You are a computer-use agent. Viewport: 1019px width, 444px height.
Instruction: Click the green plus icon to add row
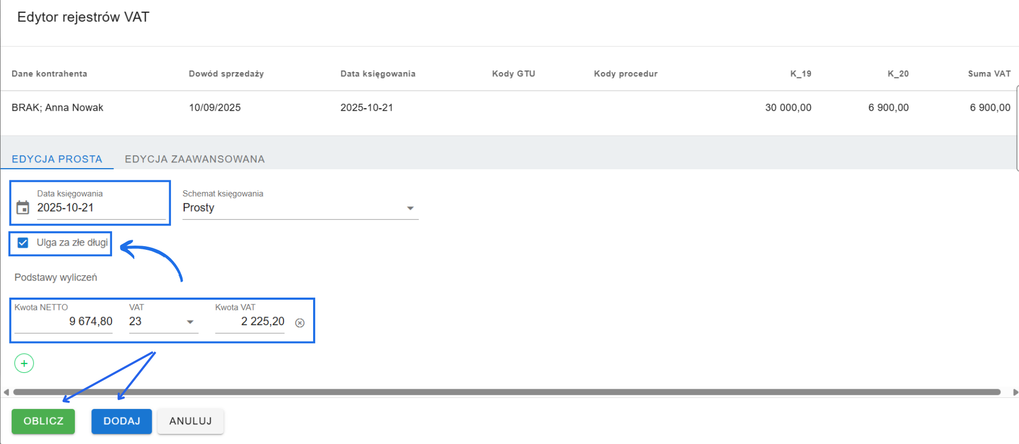pyautogui.click(x=24, y=363)
